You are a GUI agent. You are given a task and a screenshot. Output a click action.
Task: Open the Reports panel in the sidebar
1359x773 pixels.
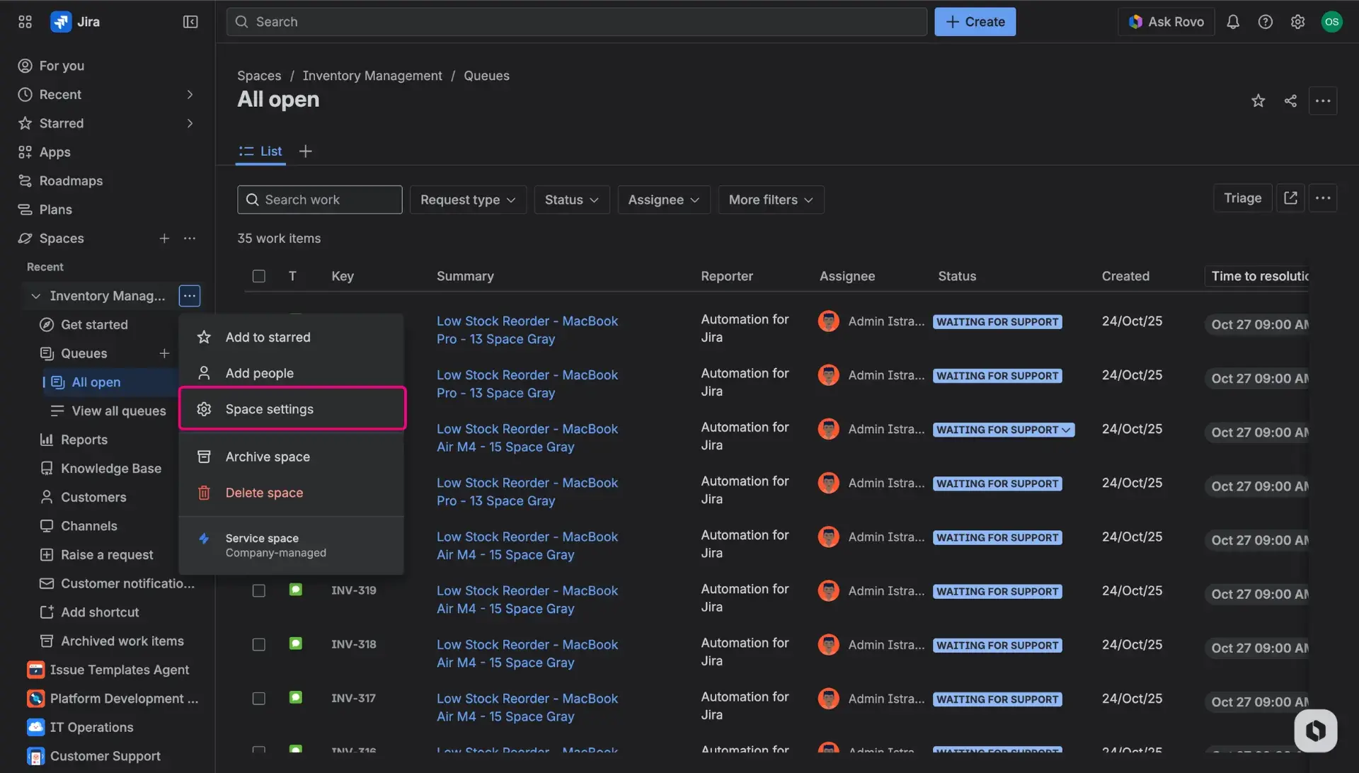click(x=85, y=440)
